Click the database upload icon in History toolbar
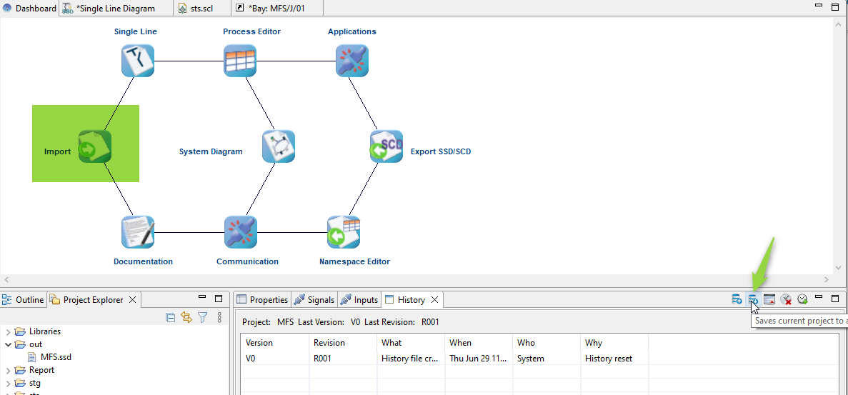The width and height of the screenshot is (848, 395). click(737, 299)
